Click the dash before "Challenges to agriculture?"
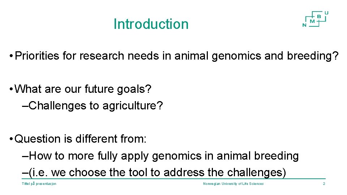The width and height of the screenshot is (347, 195). tap(25, 106)
